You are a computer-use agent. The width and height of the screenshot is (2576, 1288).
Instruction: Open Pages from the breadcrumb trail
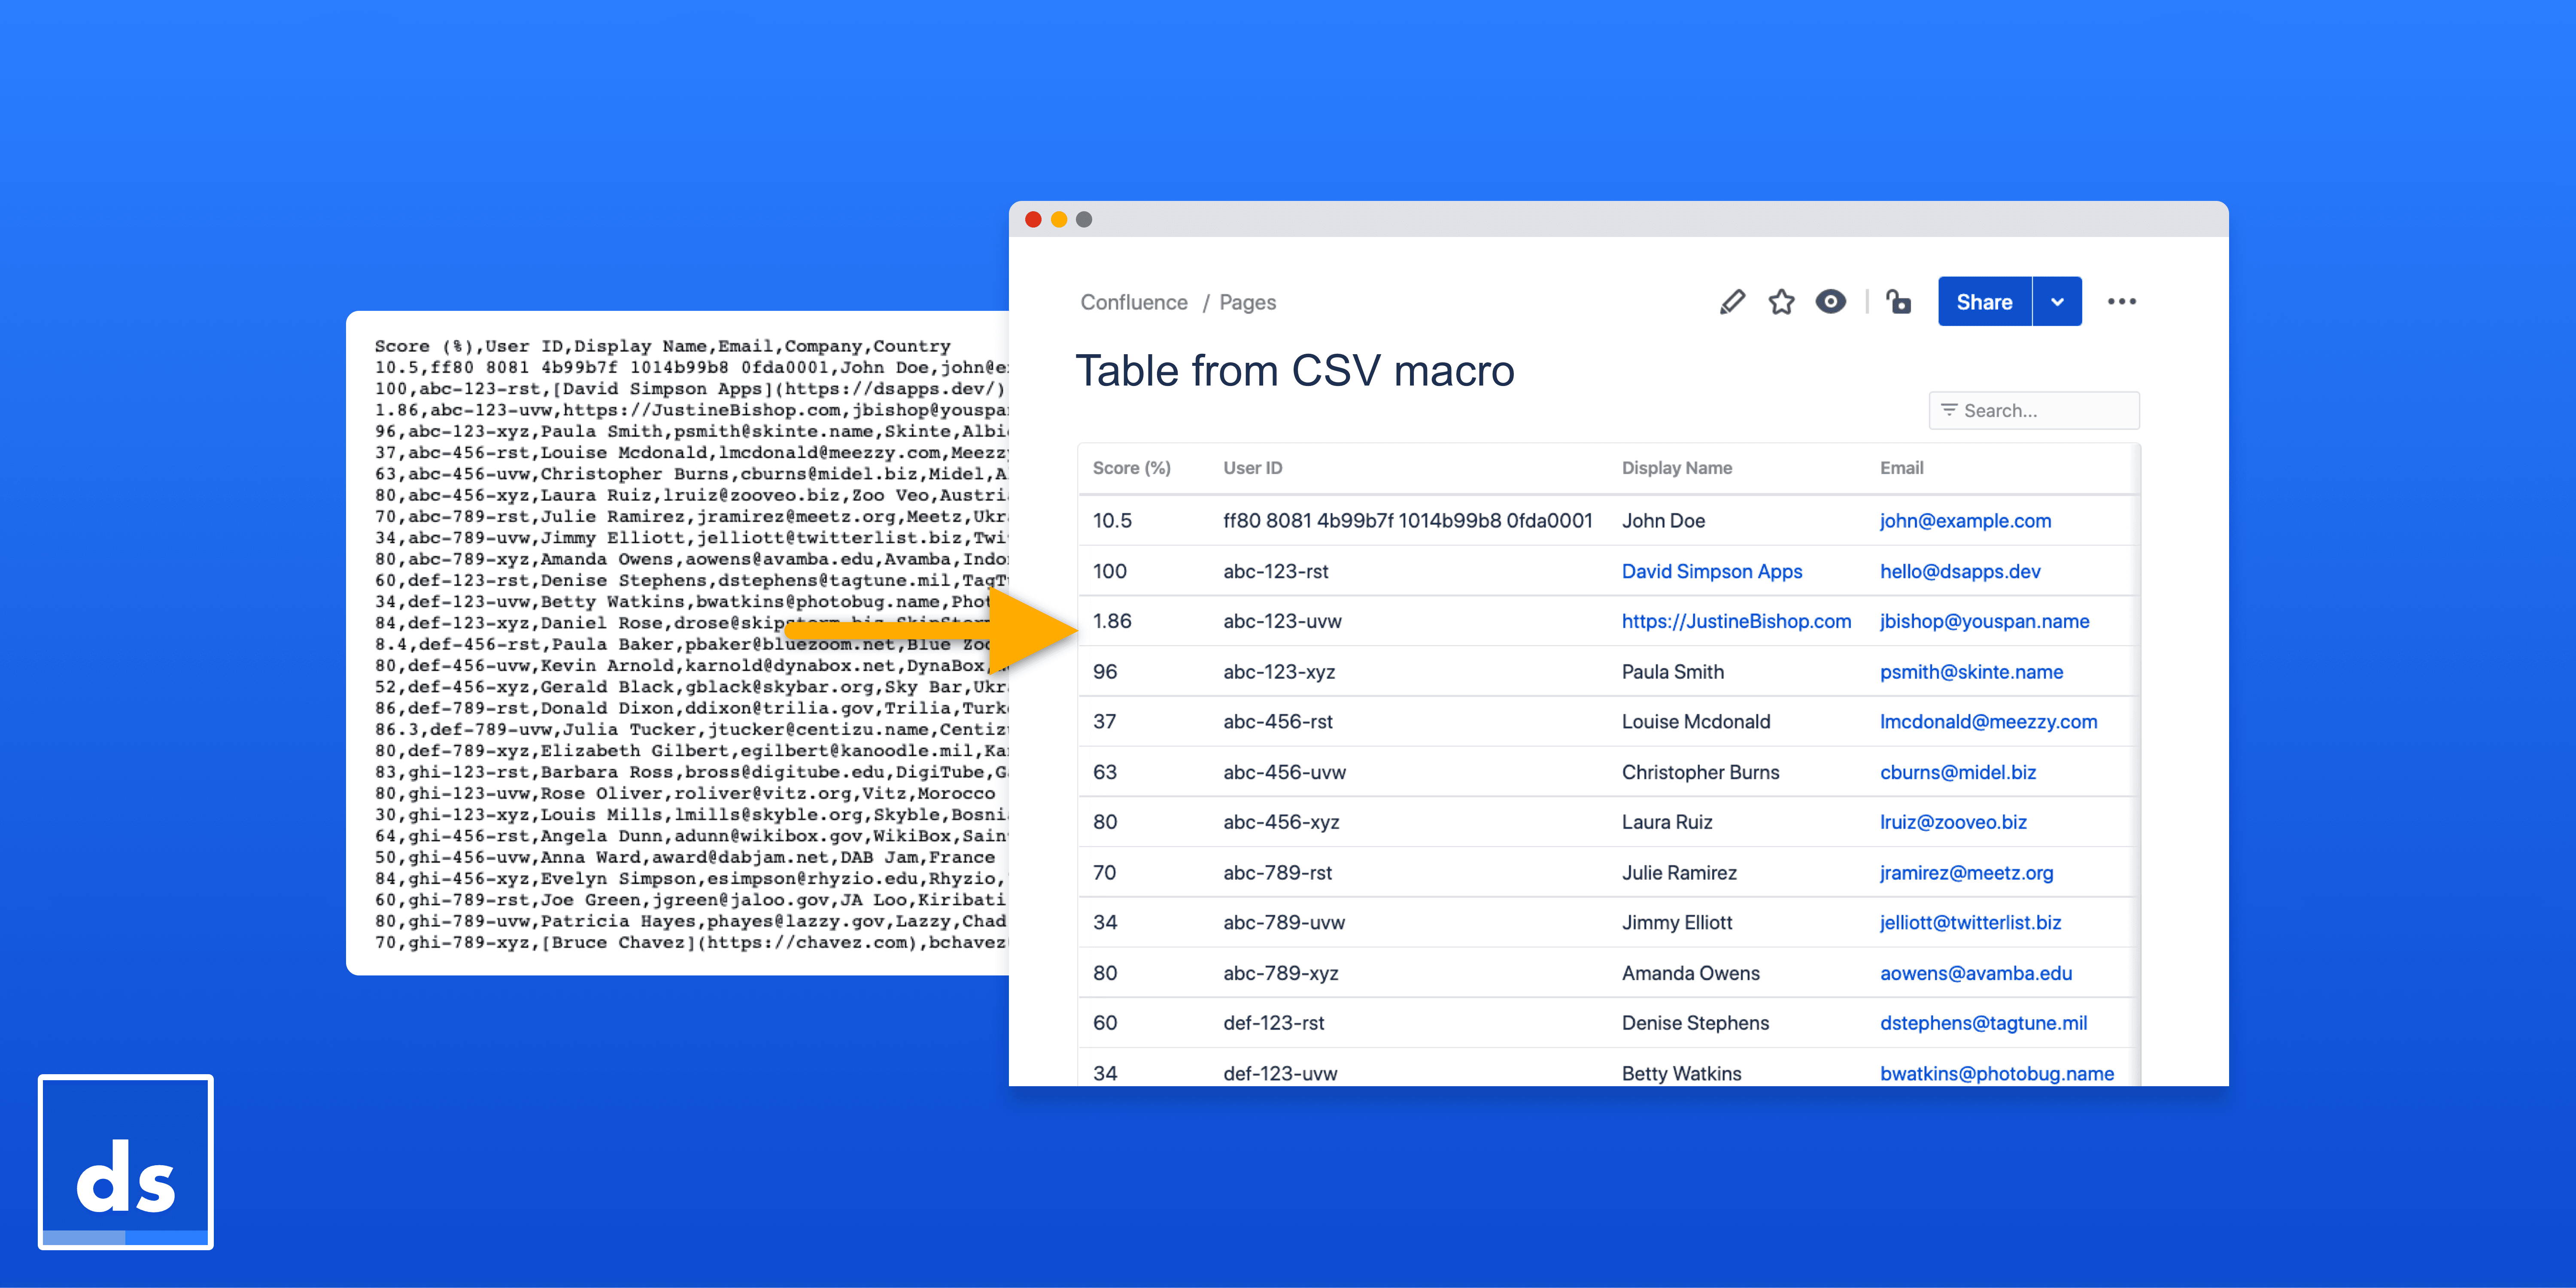1248,301
